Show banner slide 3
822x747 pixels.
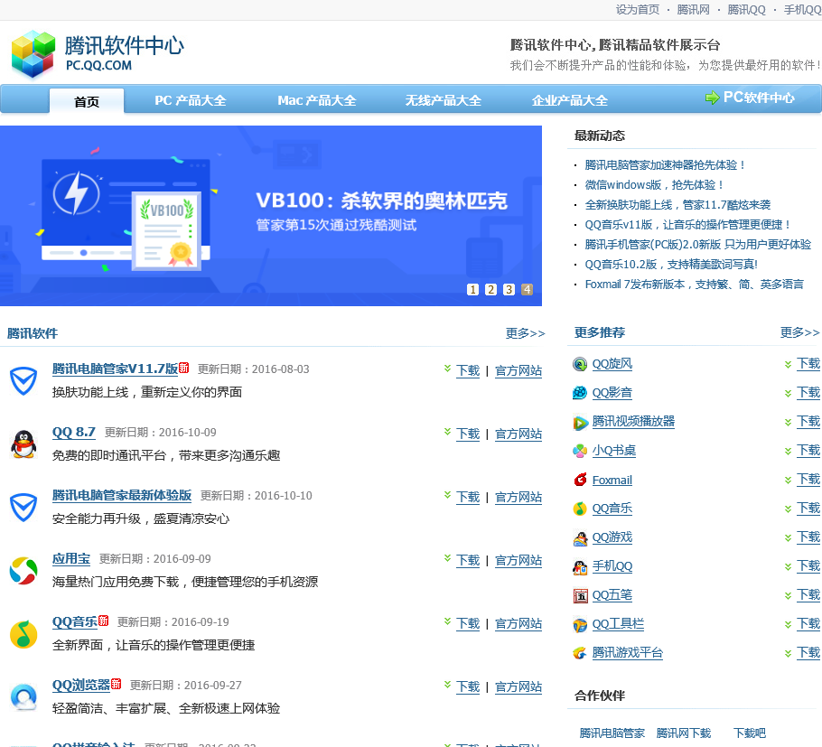(509, 289)
